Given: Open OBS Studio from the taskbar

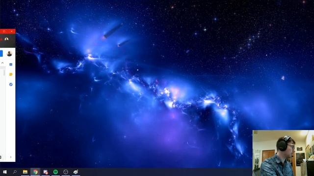Looking at the screenshot, I should pyautogui.click(x=66, y=172).
